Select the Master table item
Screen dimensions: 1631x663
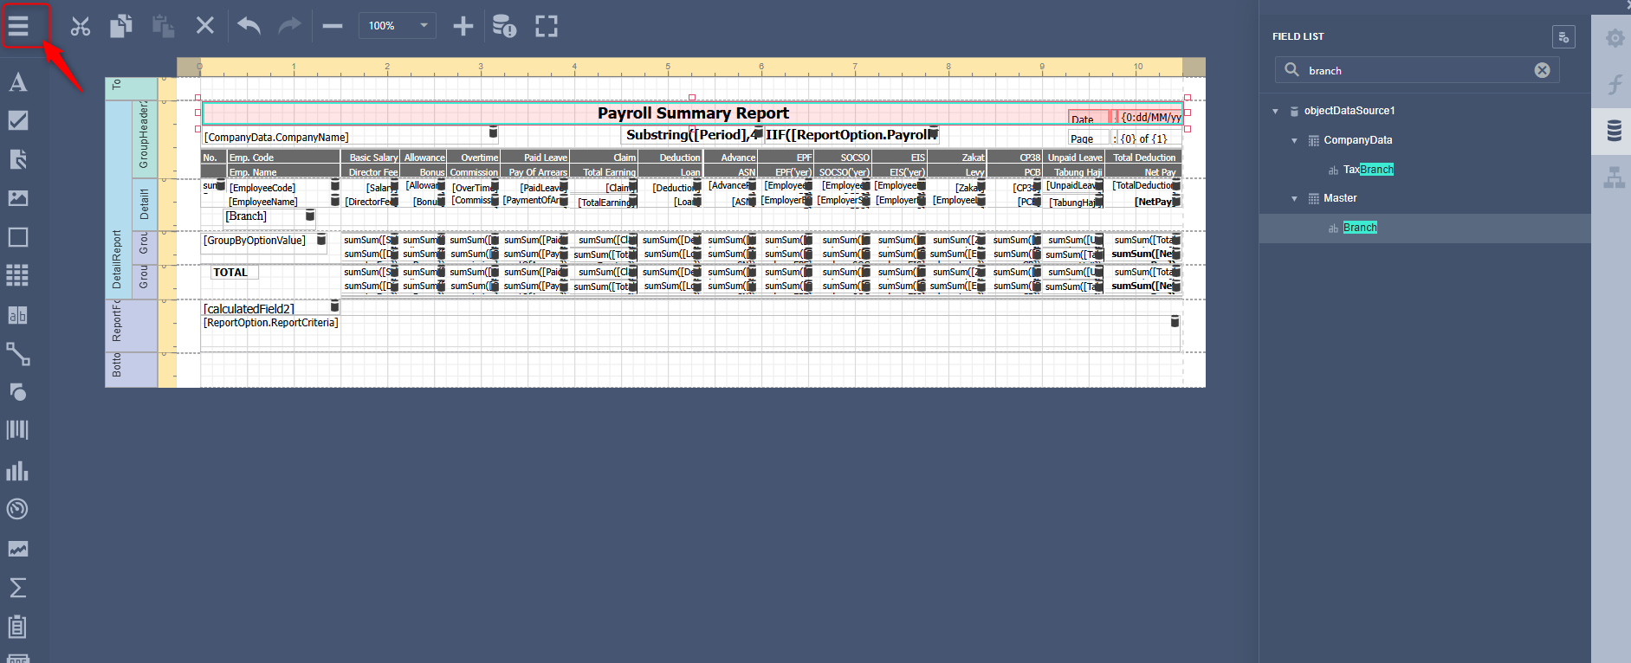click(1340, 198)
